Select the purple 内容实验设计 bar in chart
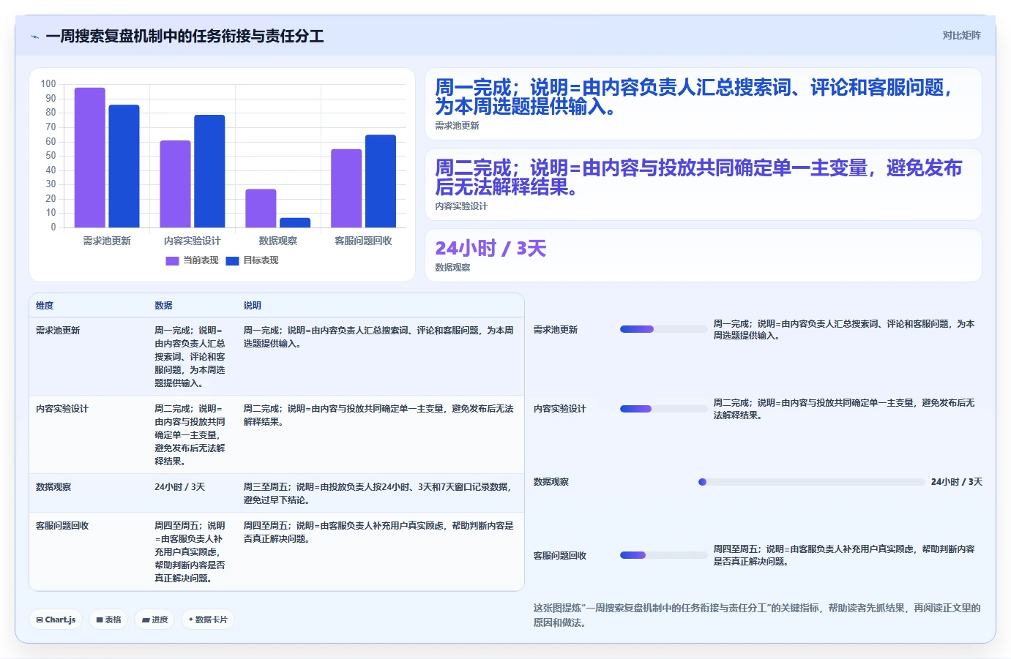This screenshot has height=659, width=1011. coord(175,184)
